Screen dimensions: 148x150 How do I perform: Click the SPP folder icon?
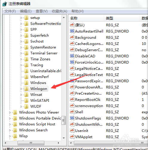[27, 30]
